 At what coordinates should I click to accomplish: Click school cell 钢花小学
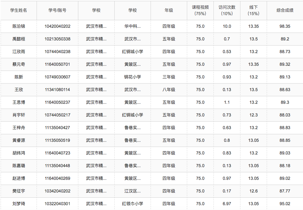point(132,77)
